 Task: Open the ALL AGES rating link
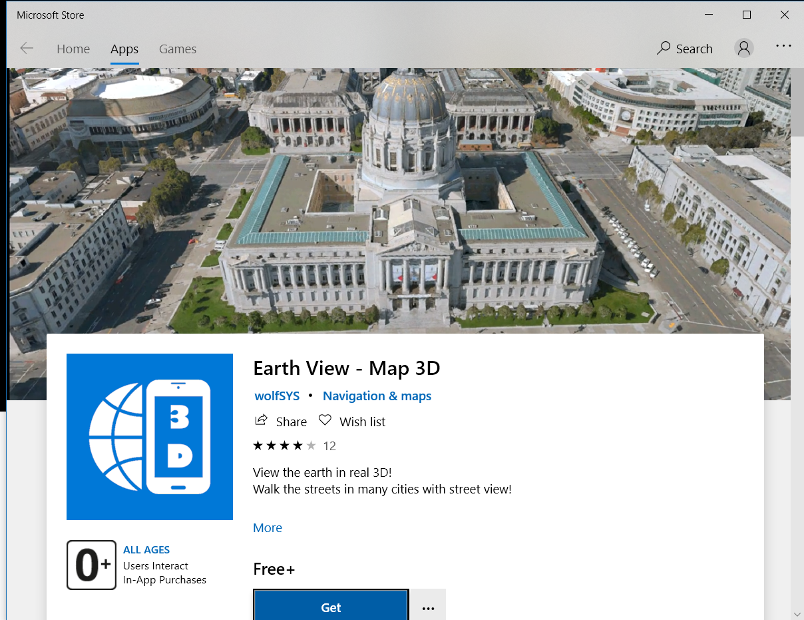pos(146,550)
